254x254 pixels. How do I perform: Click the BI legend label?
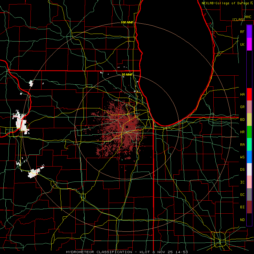[242, 207]
